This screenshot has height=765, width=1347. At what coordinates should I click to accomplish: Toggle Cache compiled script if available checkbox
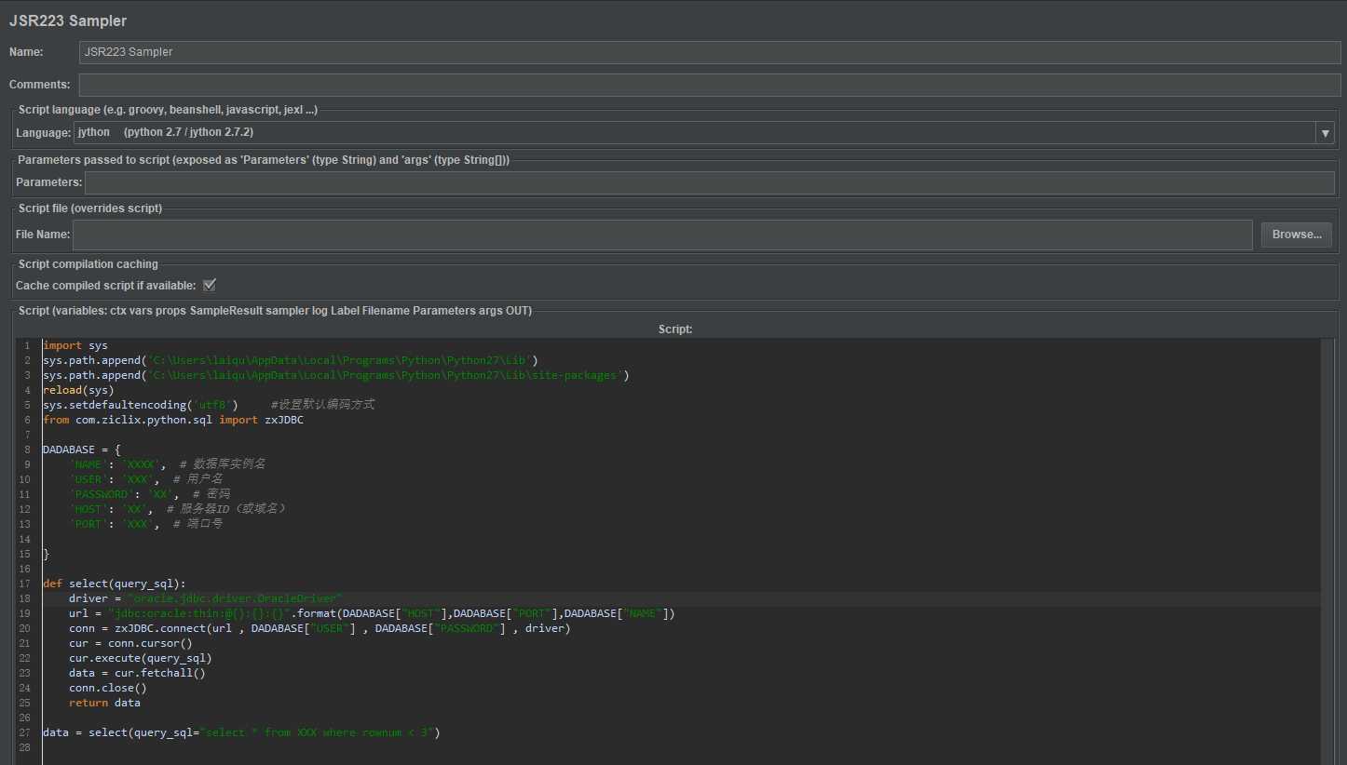point(210,285)
